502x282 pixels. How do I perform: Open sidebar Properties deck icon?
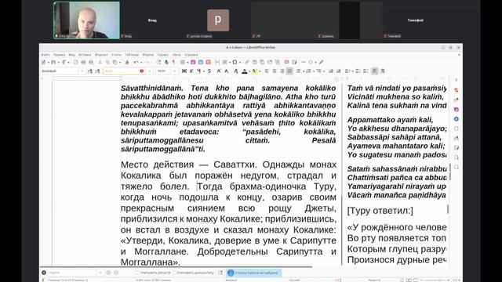(x=457, y=90)
